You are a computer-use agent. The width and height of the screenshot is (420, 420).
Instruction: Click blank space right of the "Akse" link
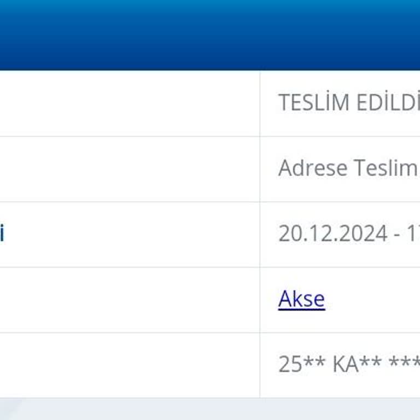(x=372, y=300)
